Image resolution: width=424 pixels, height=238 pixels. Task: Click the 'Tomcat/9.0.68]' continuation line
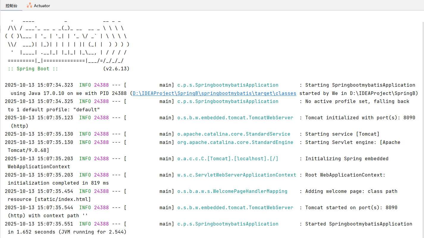pos(29,150)
